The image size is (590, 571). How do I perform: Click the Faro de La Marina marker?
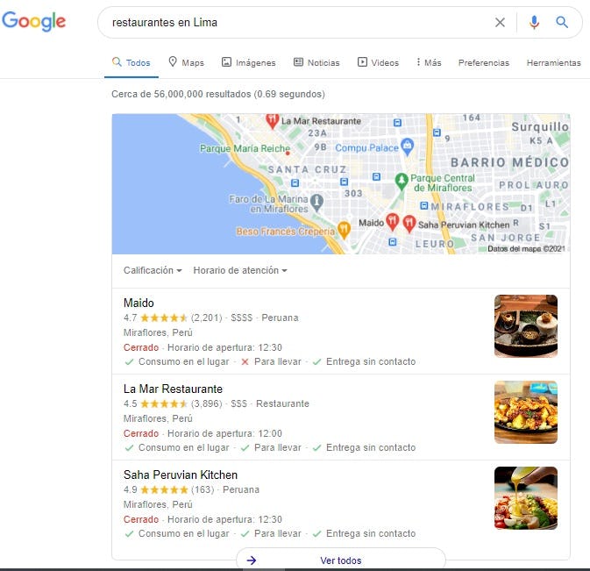coord(316,202)
